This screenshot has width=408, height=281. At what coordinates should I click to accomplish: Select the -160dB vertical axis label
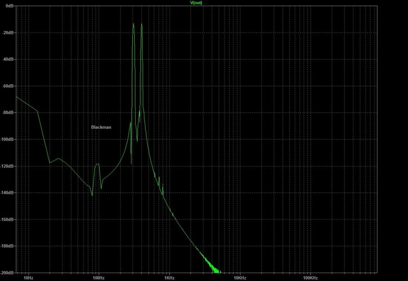point(8,220)
